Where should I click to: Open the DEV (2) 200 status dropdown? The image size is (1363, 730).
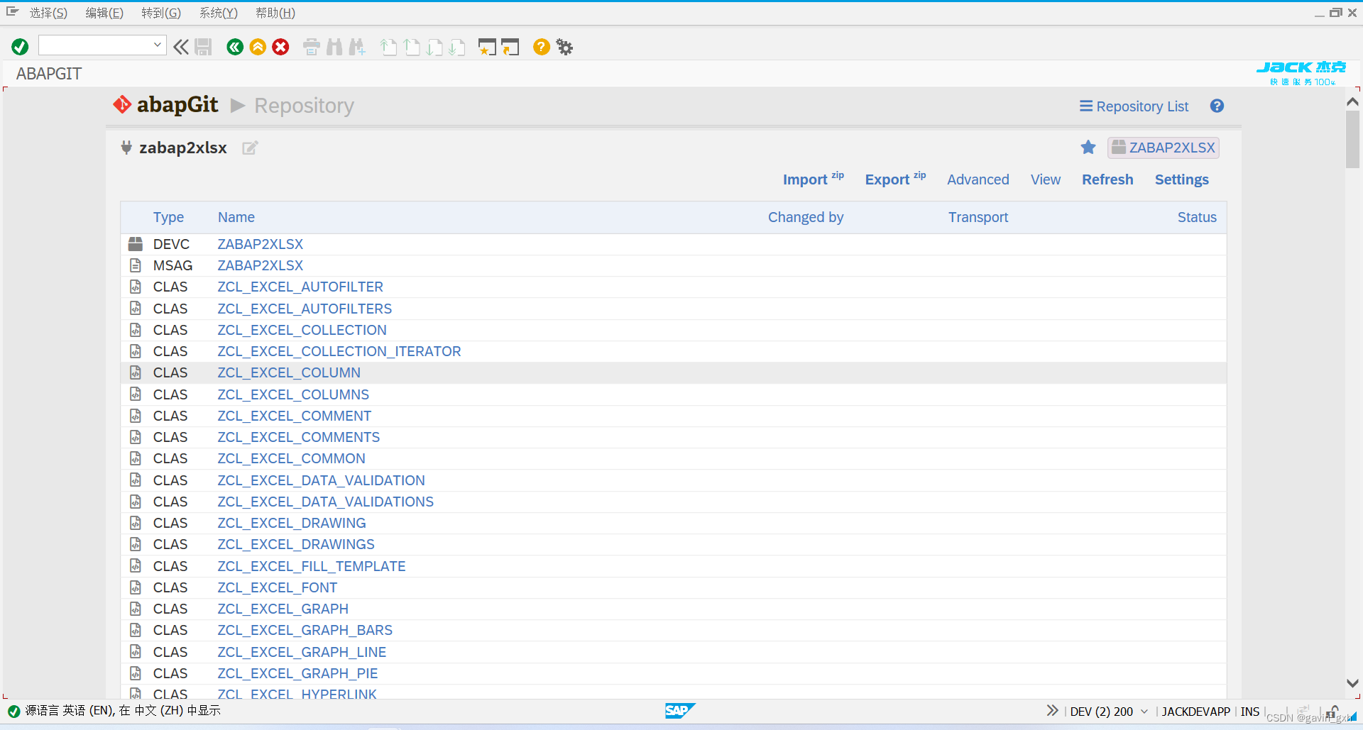click(x=1144, y=711)
